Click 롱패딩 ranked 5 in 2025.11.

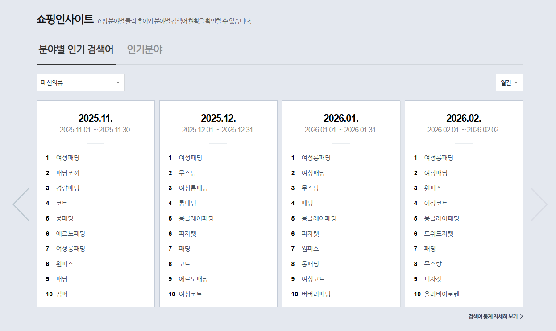point(65,218)
